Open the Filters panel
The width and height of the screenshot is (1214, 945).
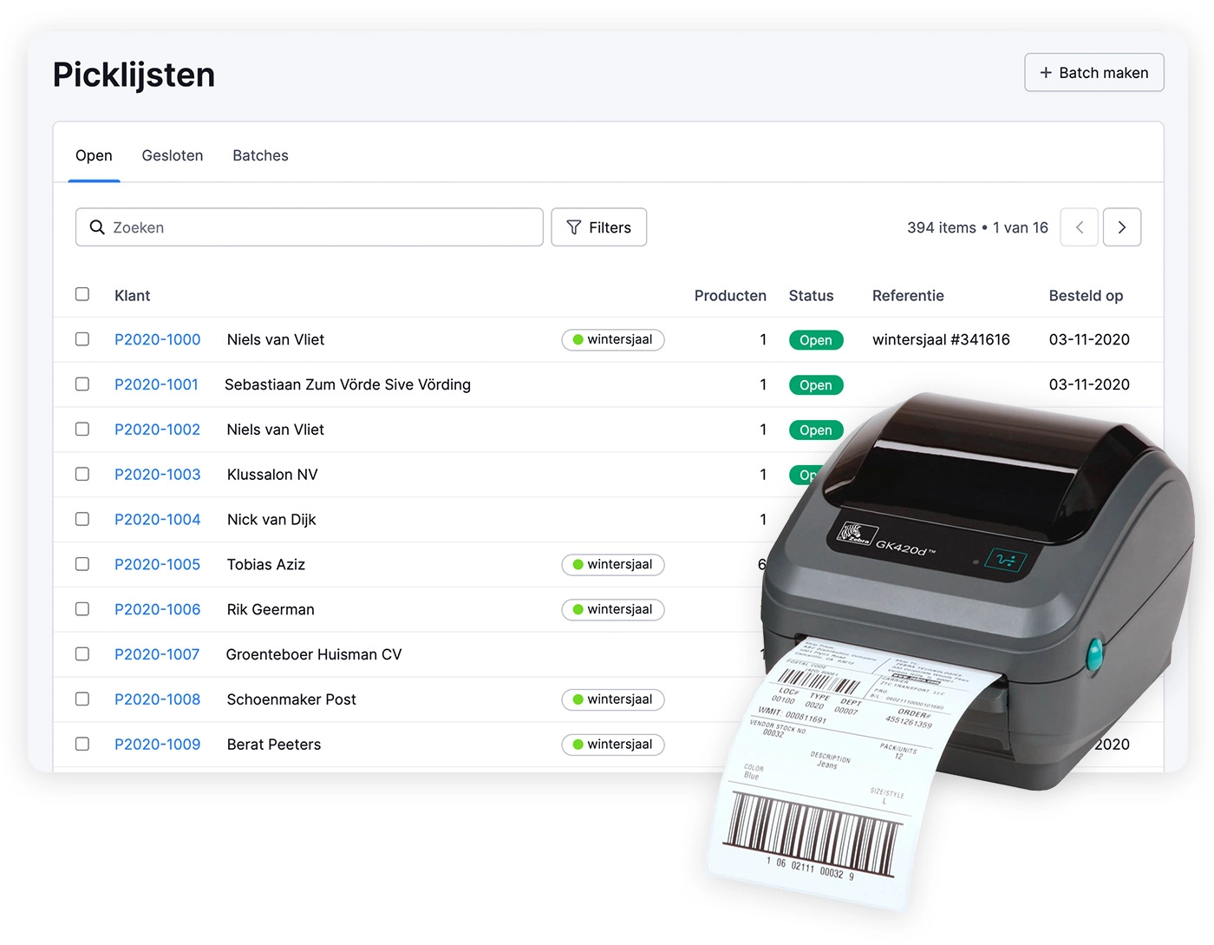tap(598, 227)
